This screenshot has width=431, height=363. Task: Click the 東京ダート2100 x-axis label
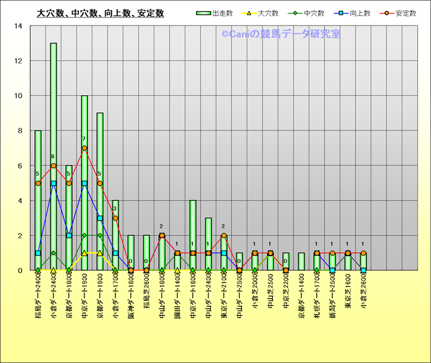pyautogui.click(x=224, y=302)
